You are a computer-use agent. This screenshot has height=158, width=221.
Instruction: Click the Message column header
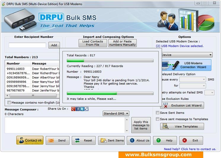pos(45,64)
